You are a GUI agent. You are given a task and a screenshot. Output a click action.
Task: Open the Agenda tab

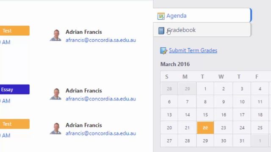click(x=202, y=16)
